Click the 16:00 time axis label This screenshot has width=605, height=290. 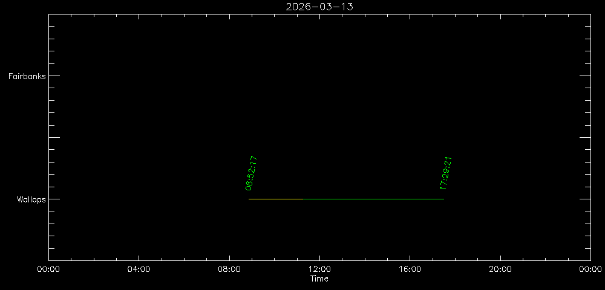[410, 270]
